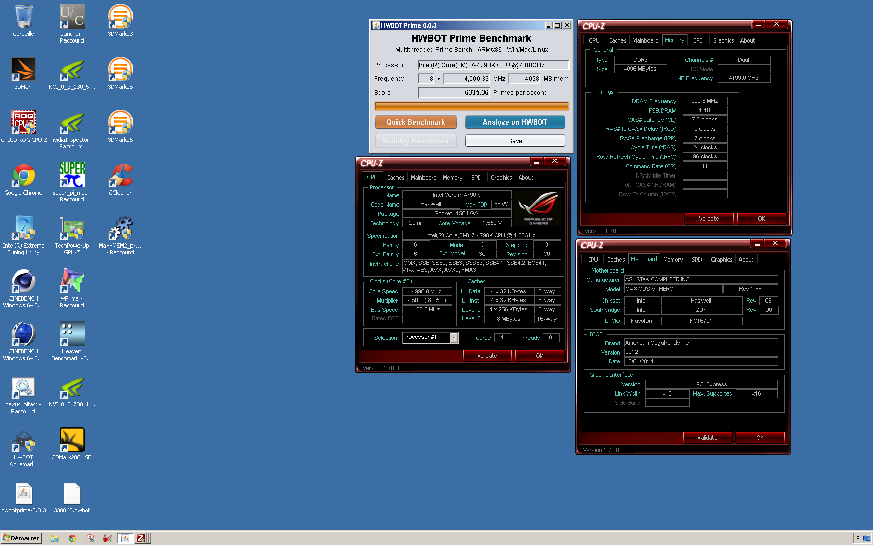
Task: Click Validate in the Mainboard CPU-Z window
Action: 707,438
